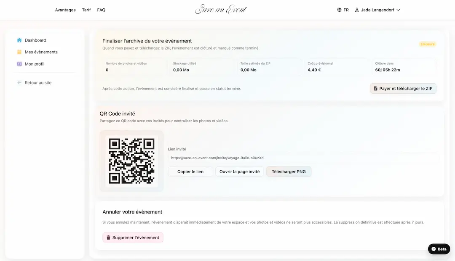Click the calendar icon beside Mes évènements
The image size is (455, 261).
pyautogui.click(x=19, y=52)
